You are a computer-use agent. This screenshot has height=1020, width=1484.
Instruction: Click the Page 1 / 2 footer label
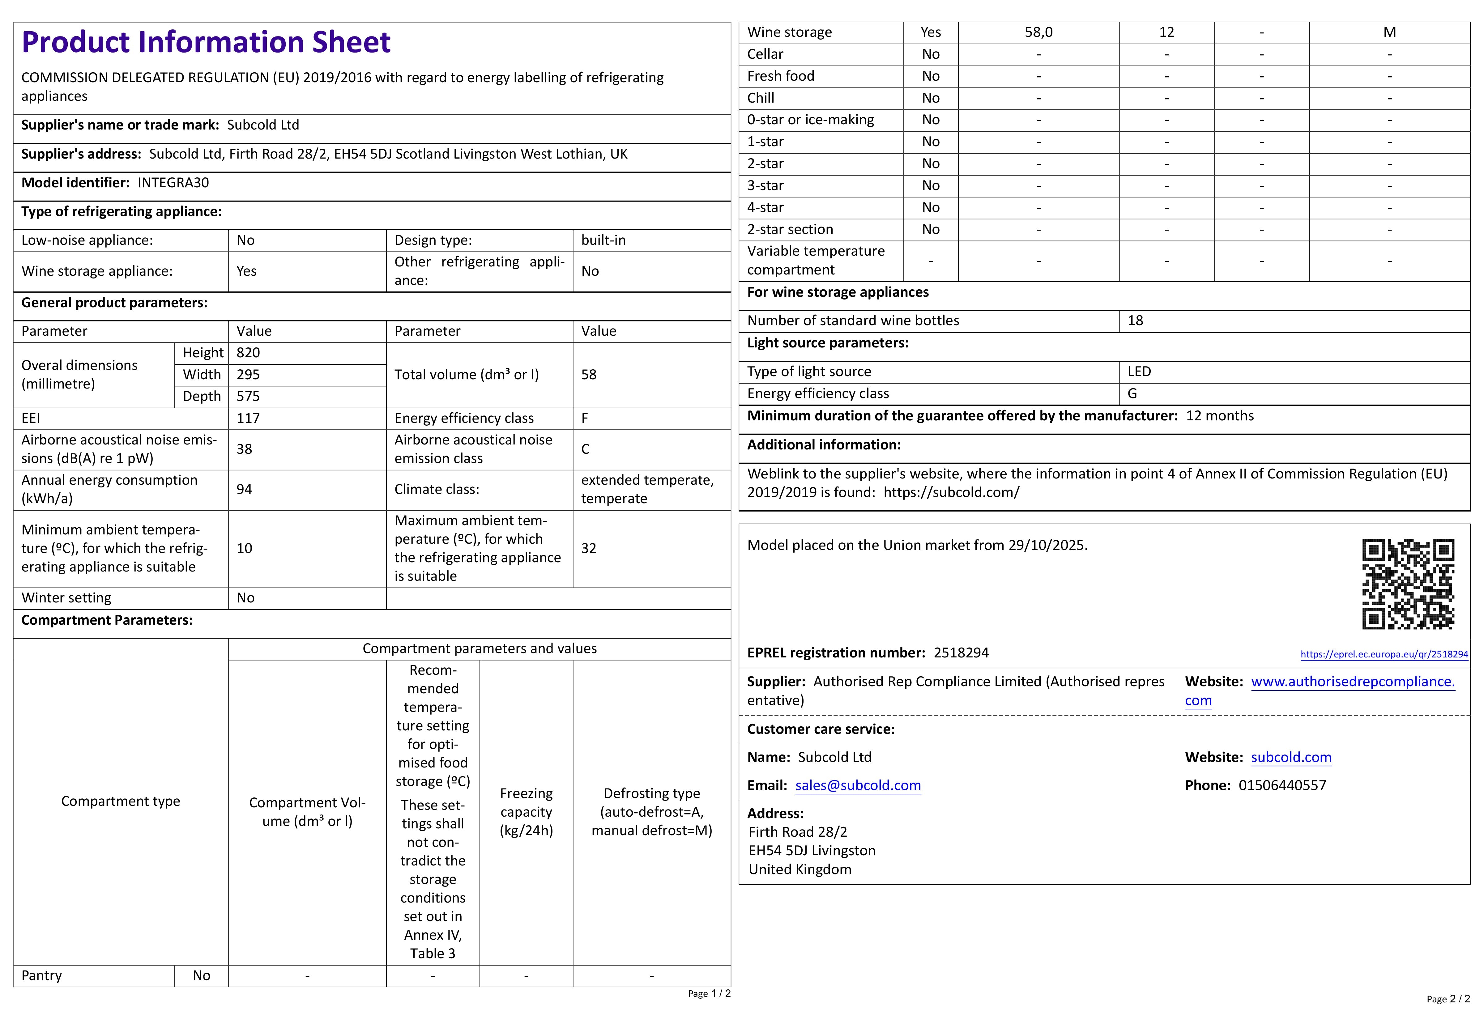709,993
